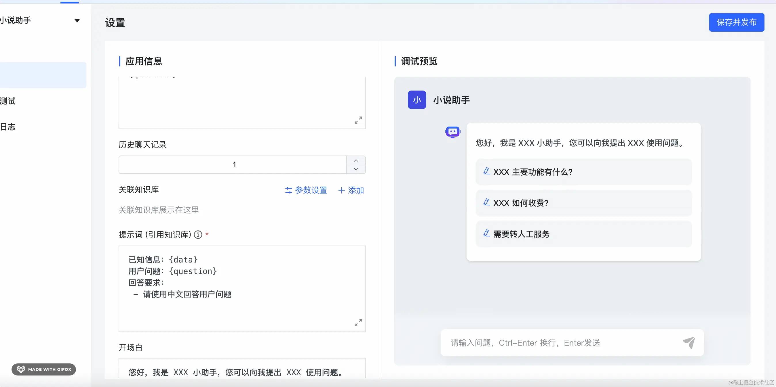The height and width of the screenshot is (387, 776).
Task: Select suggested question XXX 主要功能有什么?
Action: pos(583,172)
